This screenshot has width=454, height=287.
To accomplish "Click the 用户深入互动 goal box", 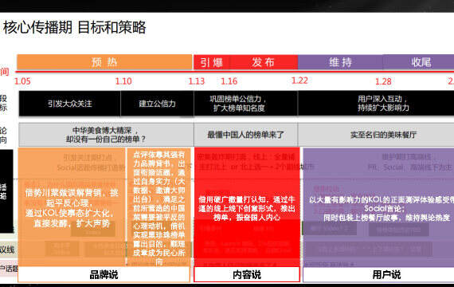I will 376,104.
